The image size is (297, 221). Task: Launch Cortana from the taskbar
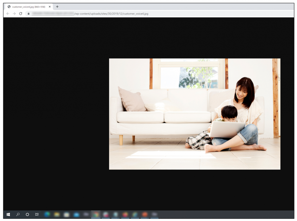coord(27,215)
